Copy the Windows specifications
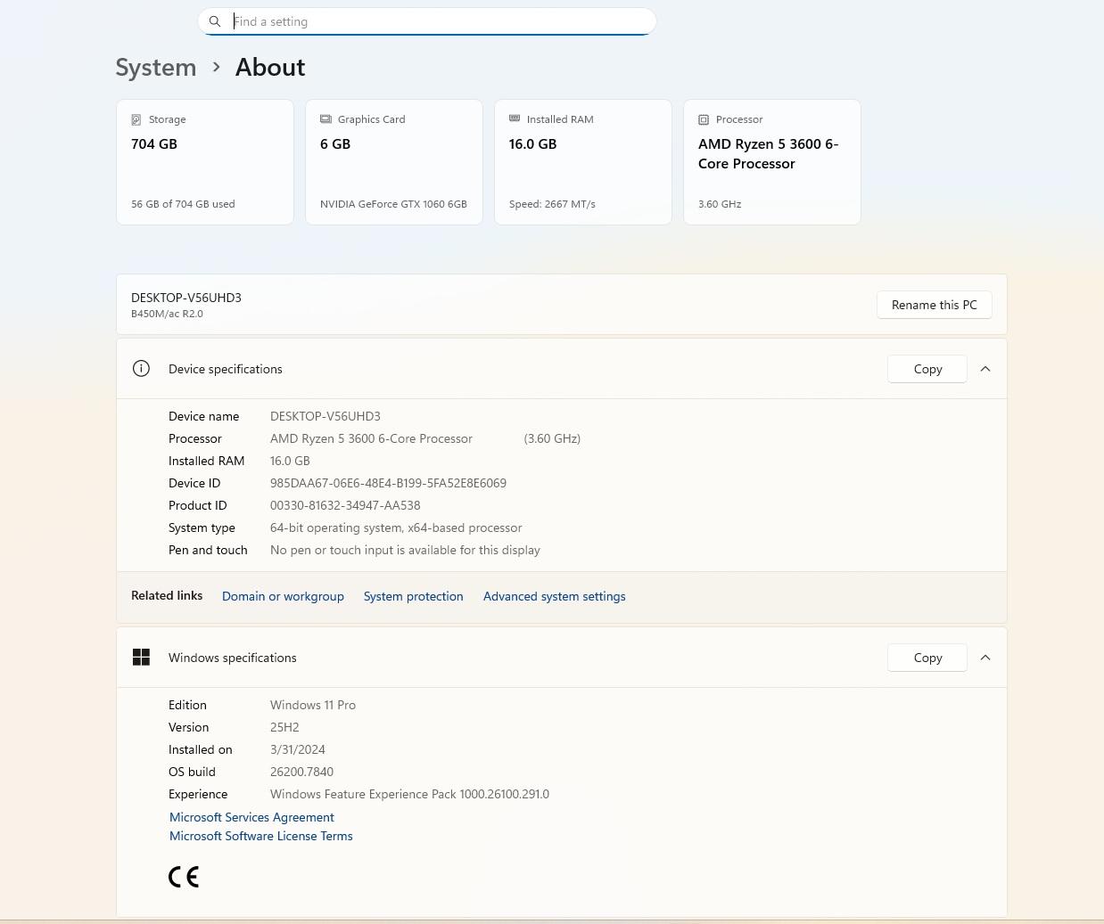 coord(927,658)
